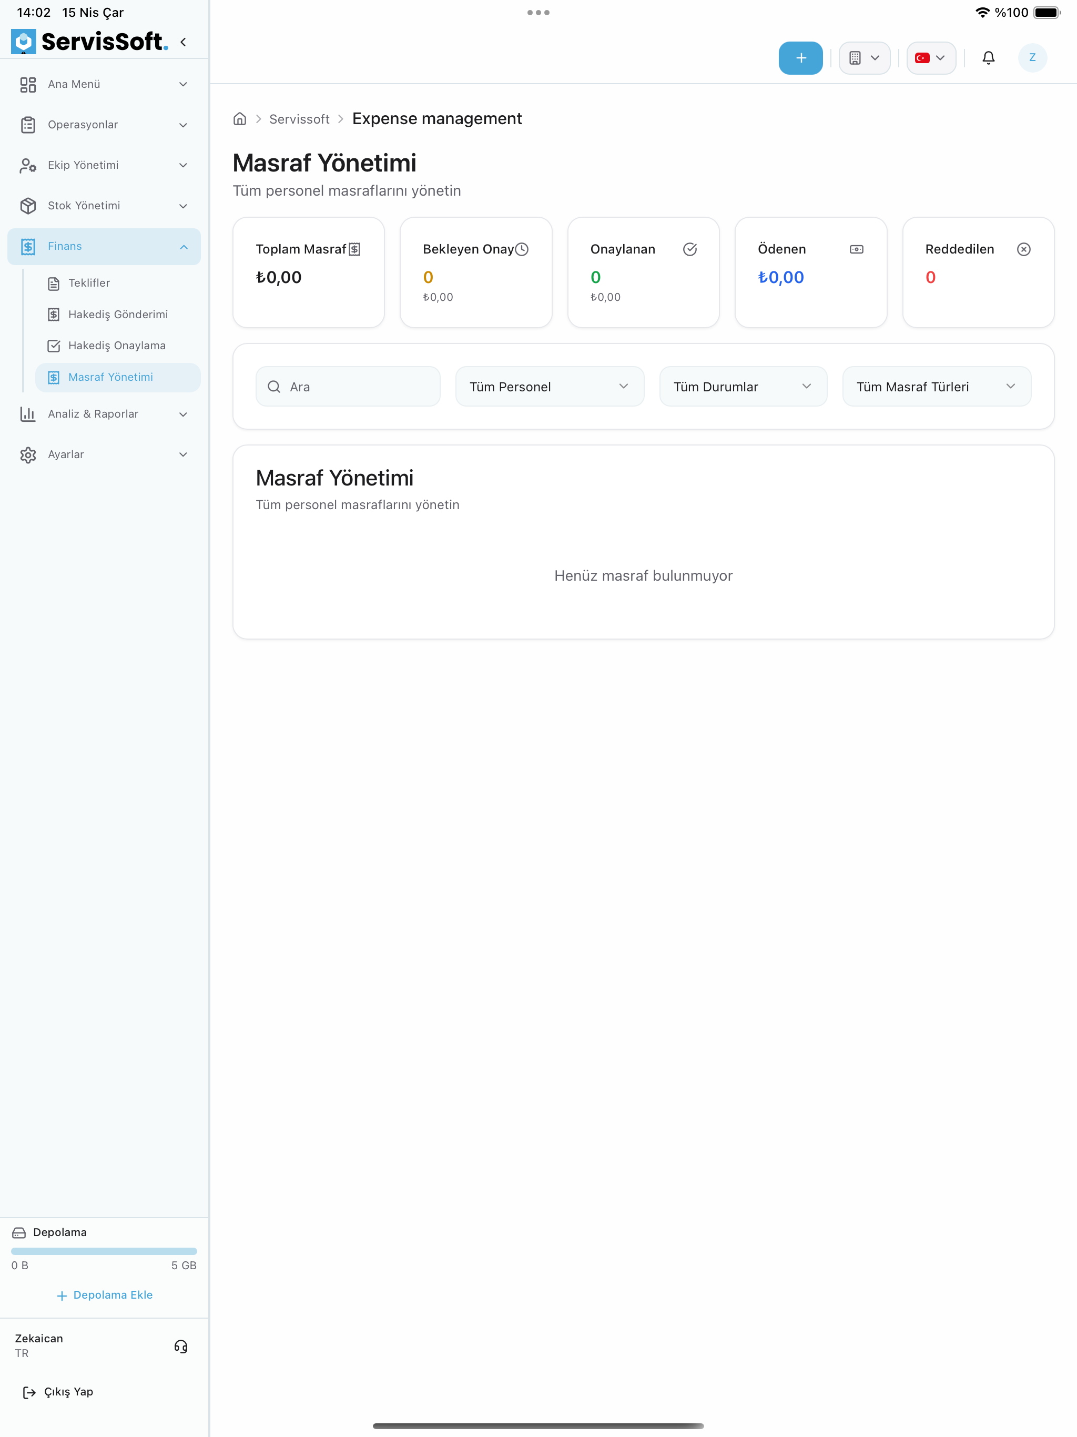Open the Z user avatar menu
Screen dimensions: 1077x1437
(x=1032, y=58)
